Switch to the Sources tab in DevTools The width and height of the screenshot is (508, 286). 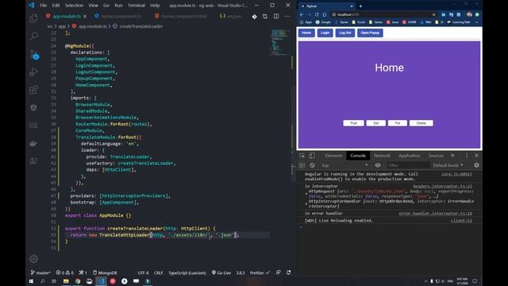click(x=436, y=156)
